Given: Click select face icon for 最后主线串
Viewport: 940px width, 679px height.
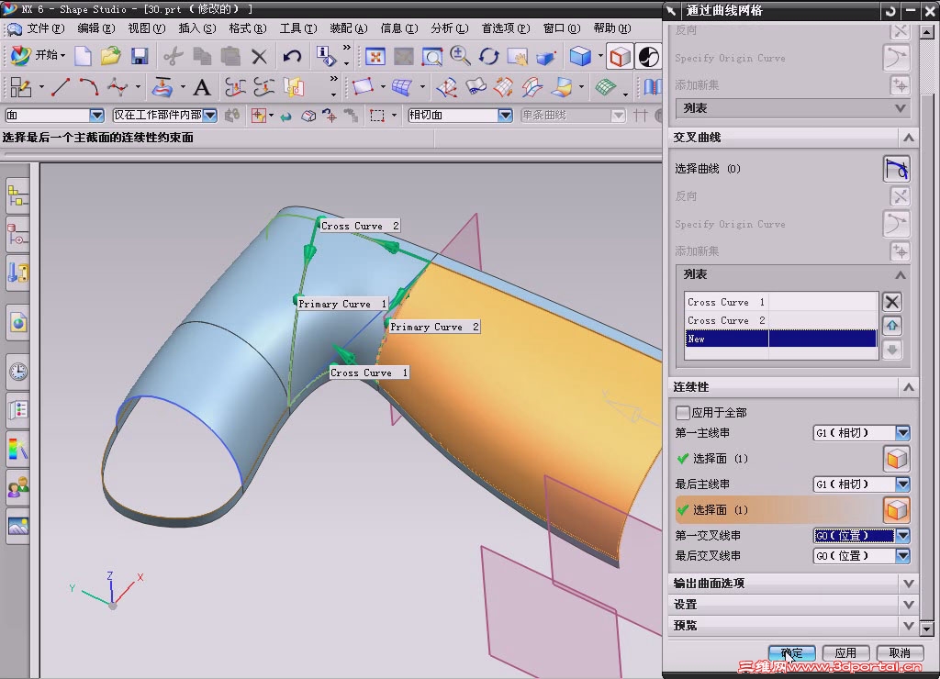Looking at the screenshot, I should (x=896, y=510).
